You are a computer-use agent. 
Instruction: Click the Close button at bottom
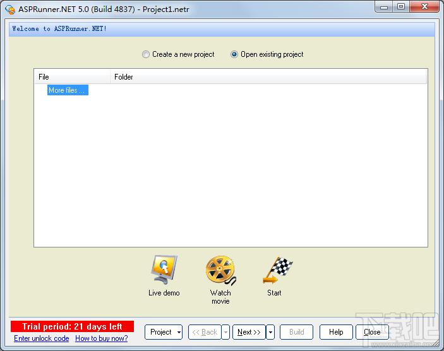point(372,332)
